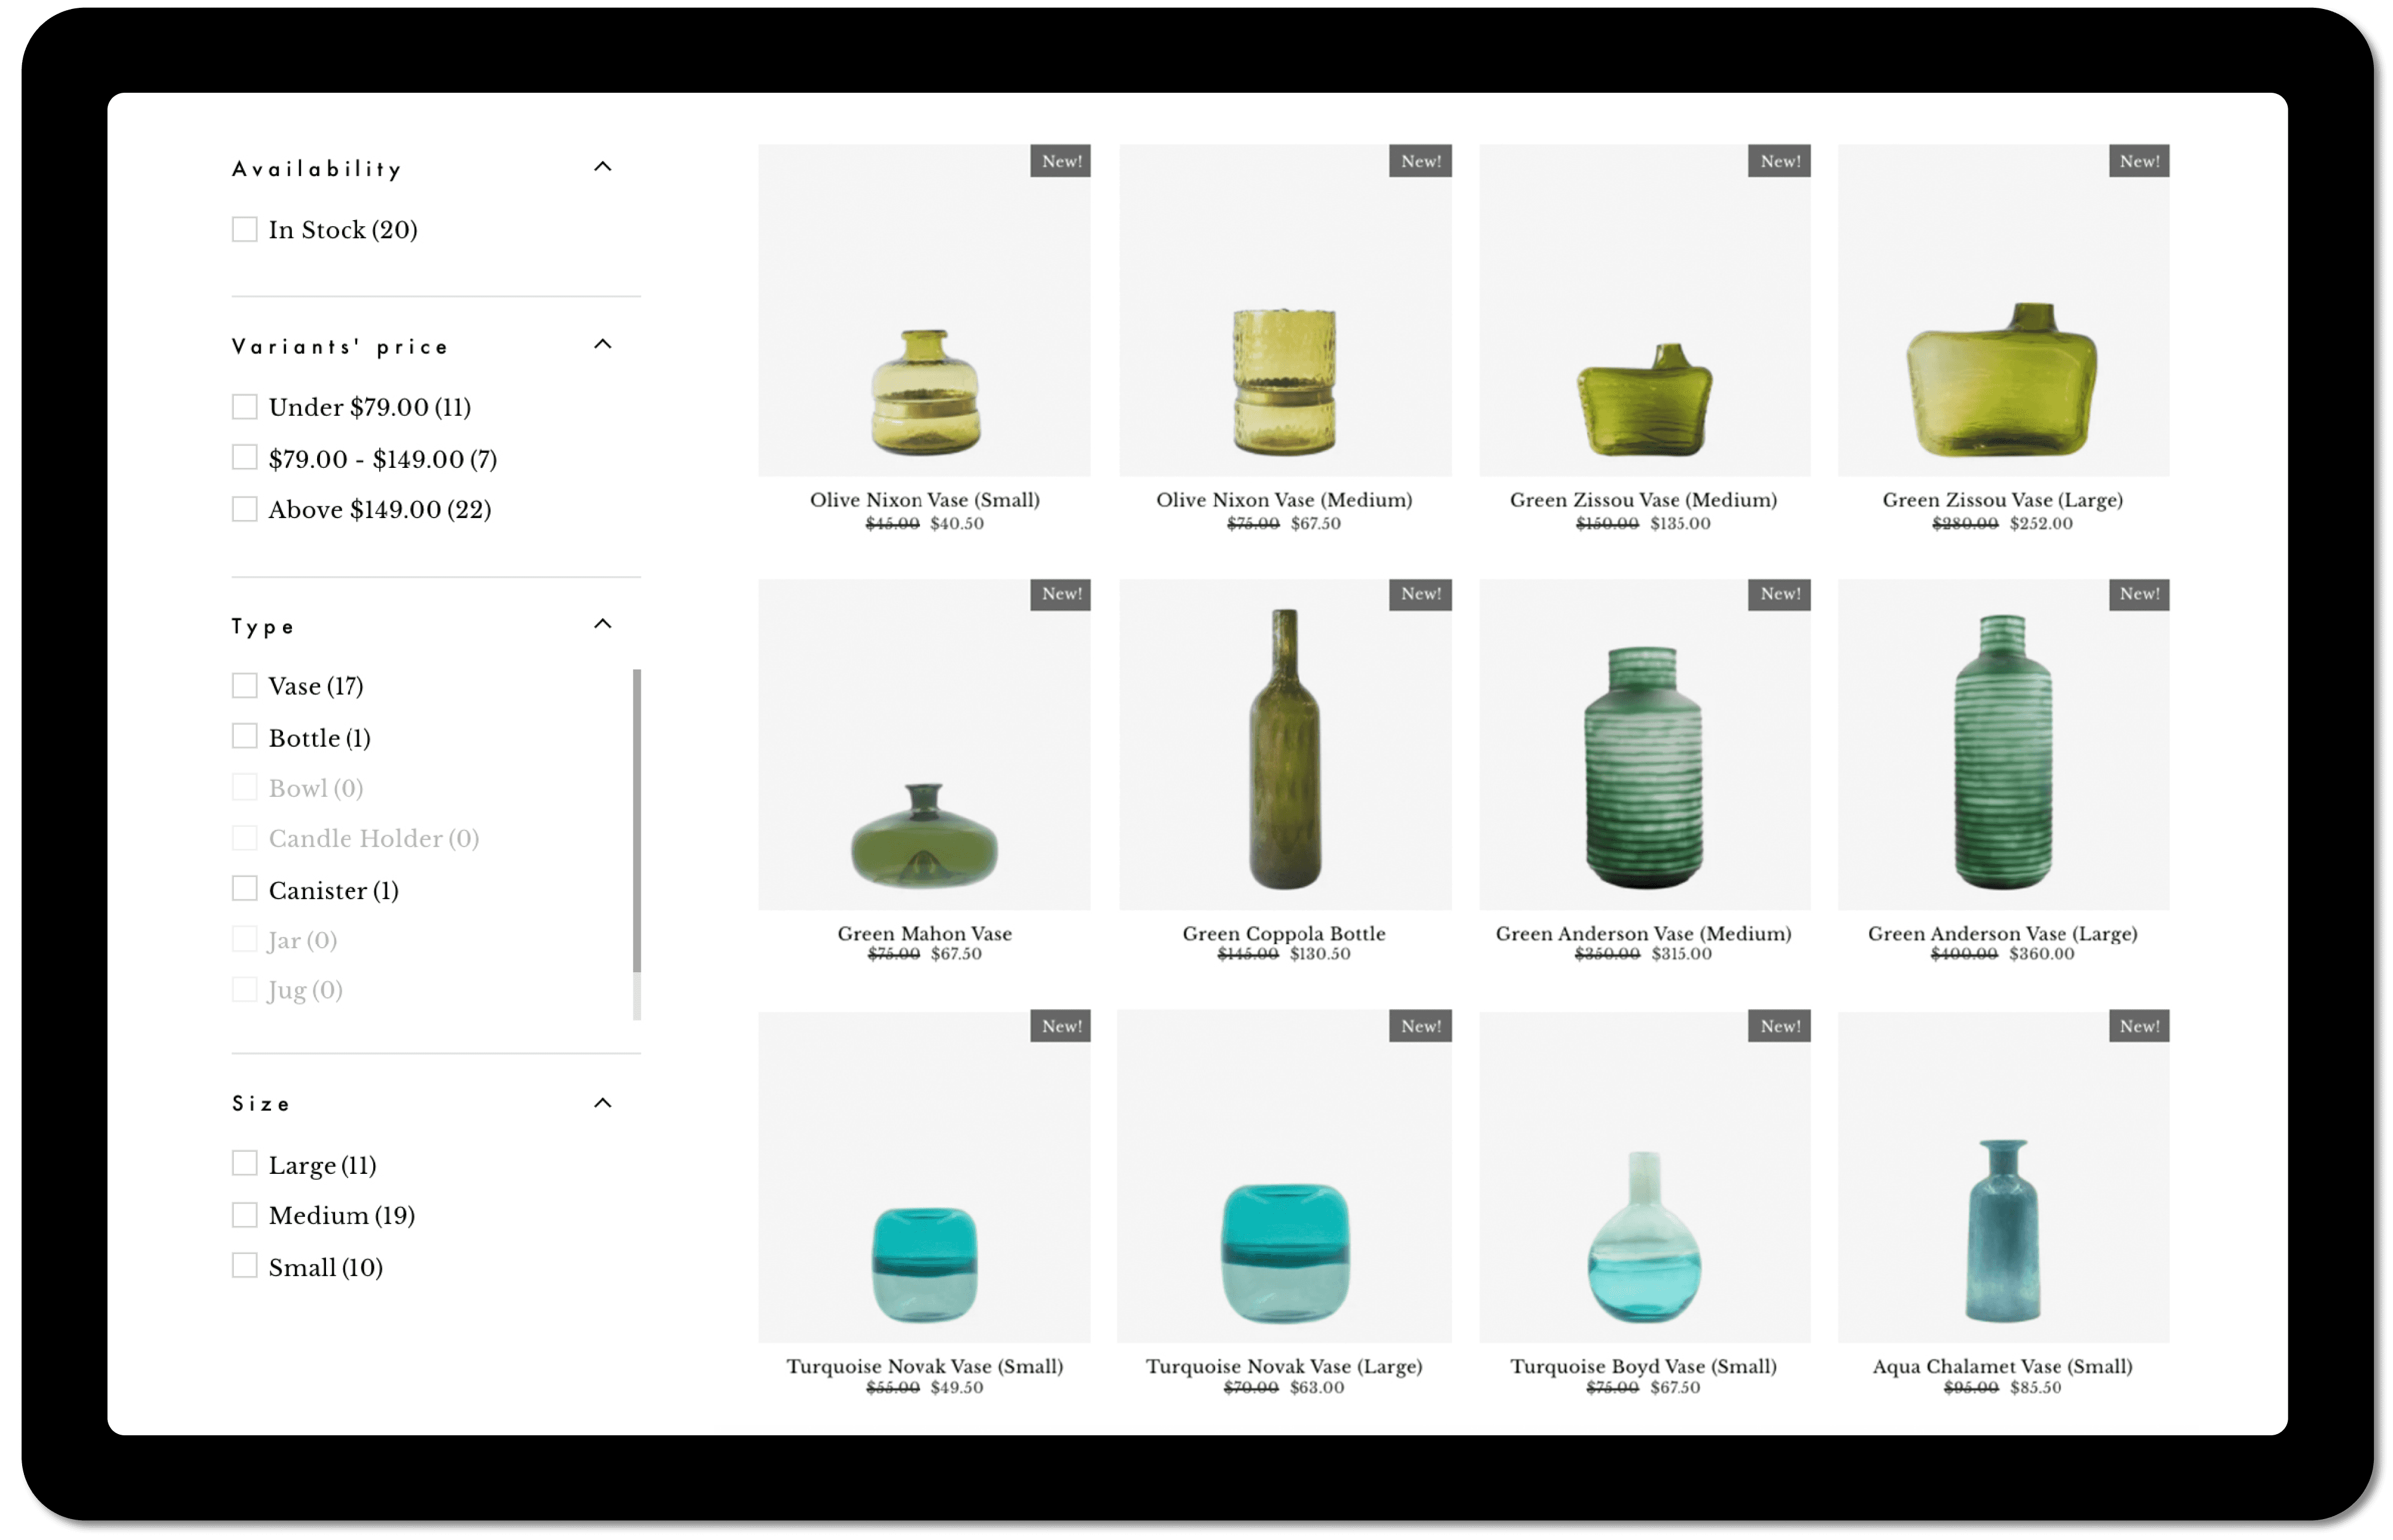Collapse the Availability filter chevron
Screen dimensions: 2393x1540
coord(602,167)
